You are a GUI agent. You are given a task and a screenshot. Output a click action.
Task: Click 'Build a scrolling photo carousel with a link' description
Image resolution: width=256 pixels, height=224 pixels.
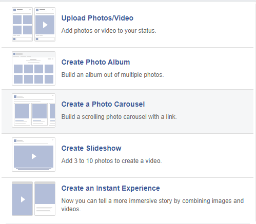[x=119, y=117]
